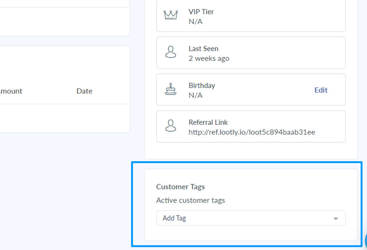Select the "2 weeks ago" Last Seen value

coord(209,58)
